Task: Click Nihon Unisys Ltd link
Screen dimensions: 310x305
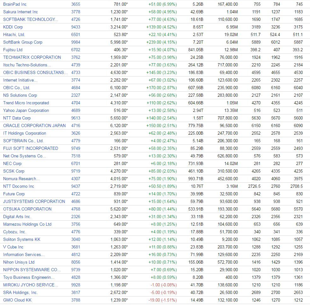Action: coord(19,262)
